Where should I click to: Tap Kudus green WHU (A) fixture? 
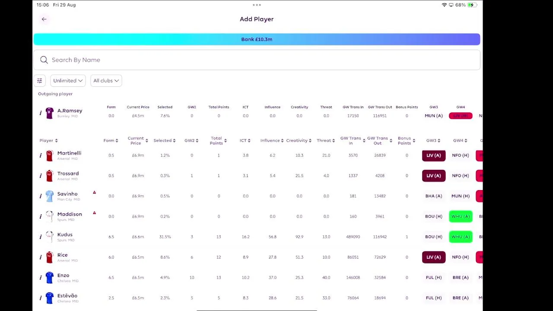(x=461, y=237)
